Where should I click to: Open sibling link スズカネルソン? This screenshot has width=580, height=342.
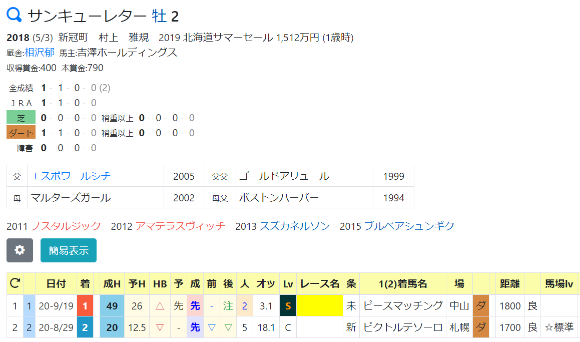(294, 226)
